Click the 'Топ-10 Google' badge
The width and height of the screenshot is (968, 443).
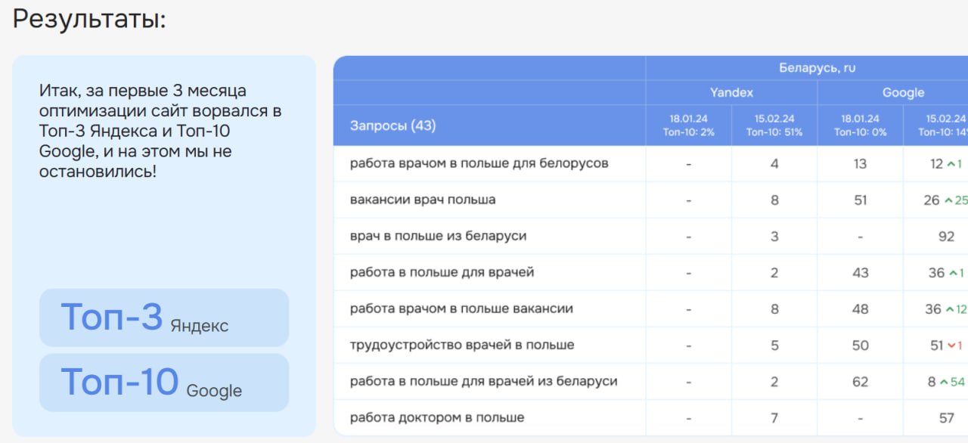164,383
